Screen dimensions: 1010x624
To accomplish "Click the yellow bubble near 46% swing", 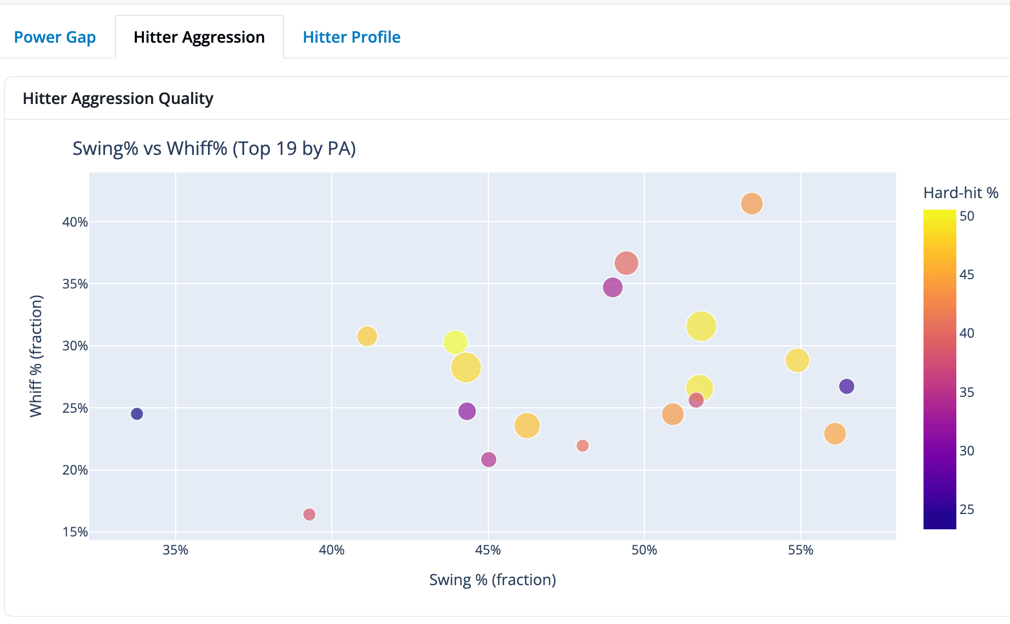I will click(x=527, y=425).
